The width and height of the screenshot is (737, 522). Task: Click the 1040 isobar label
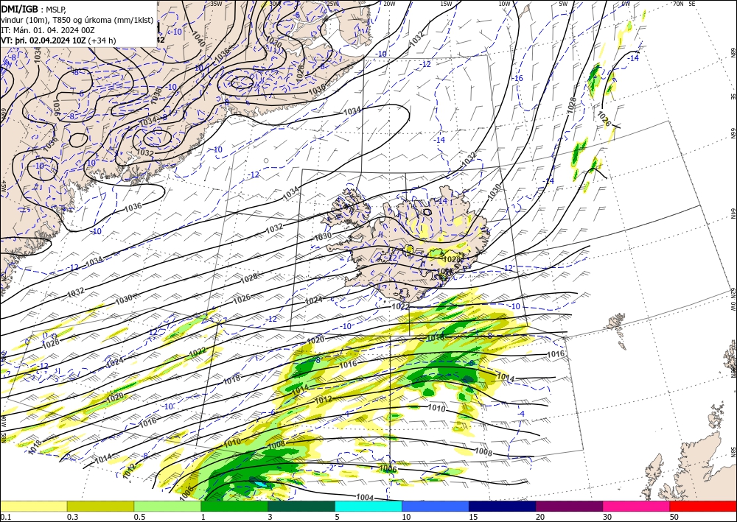click(199, 40)
